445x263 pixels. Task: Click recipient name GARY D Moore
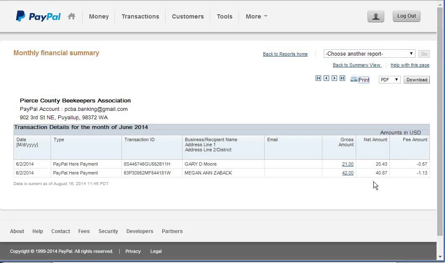200,164
